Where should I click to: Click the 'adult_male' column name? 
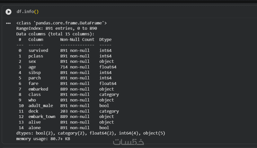coord(40,106)
